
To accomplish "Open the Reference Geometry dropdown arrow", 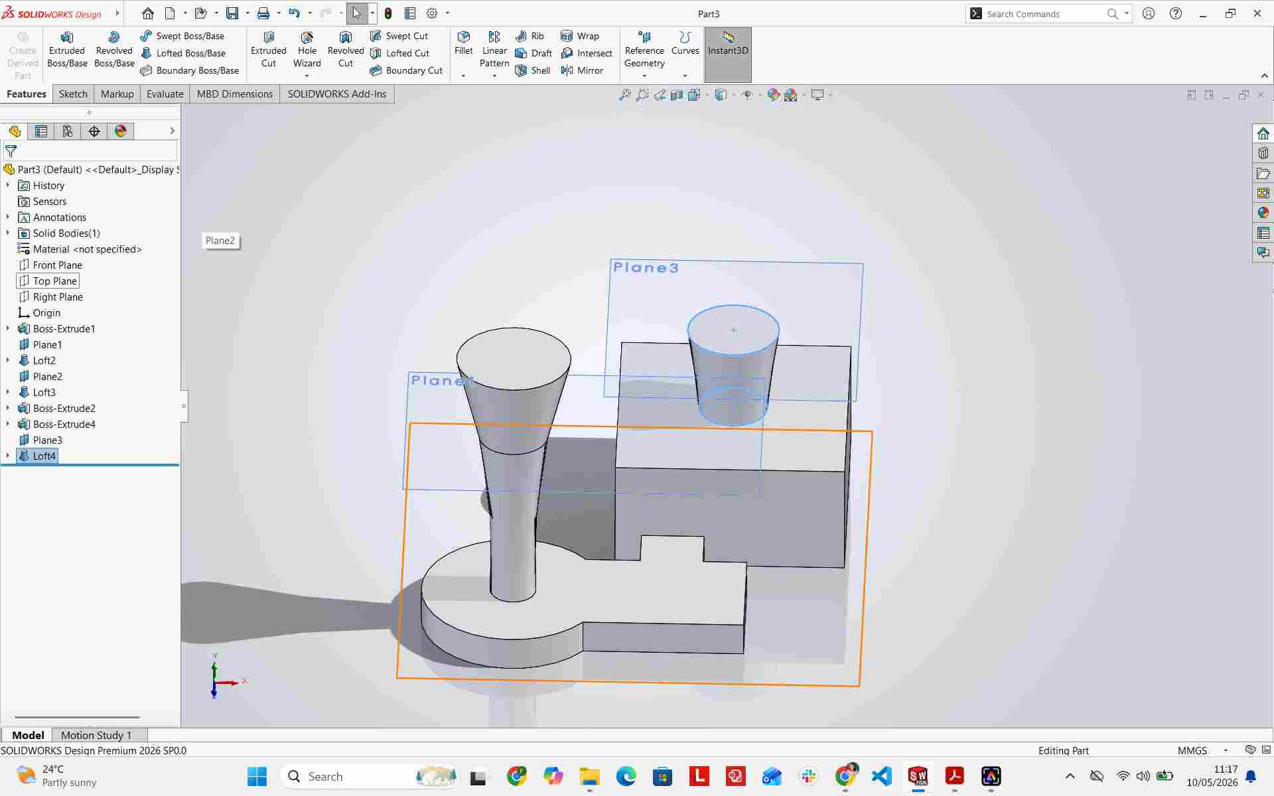I will pyautogui.click(x=644, y=76).
